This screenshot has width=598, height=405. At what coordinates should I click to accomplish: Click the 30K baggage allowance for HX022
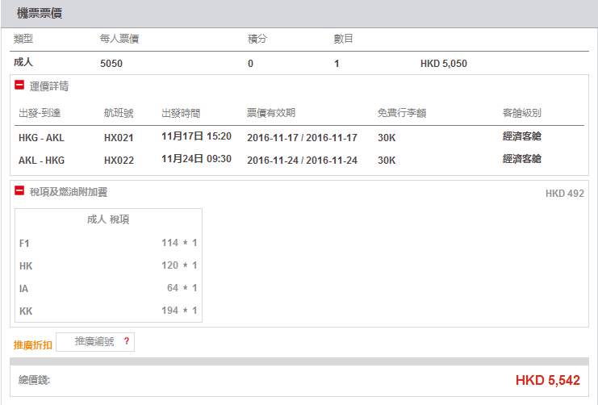click(x=387, y=161)
